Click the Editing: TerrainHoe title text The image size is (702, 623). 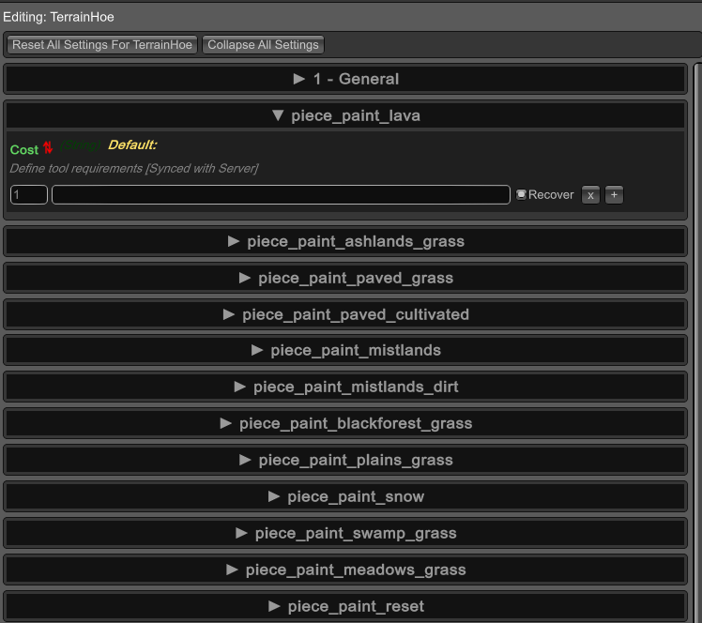[x=58, y=17]
